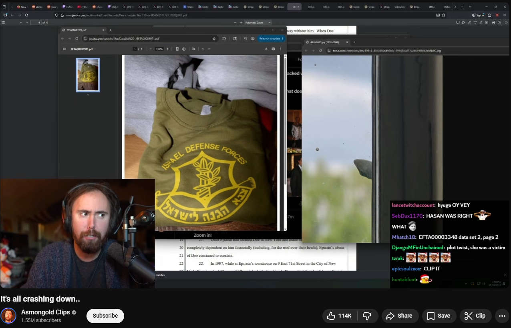Viewport: 511px width, 328px height.
Task: Reload the EFTA00001971.pdf Chrome page
Action: pyautogui.click(x=76, y=38)
